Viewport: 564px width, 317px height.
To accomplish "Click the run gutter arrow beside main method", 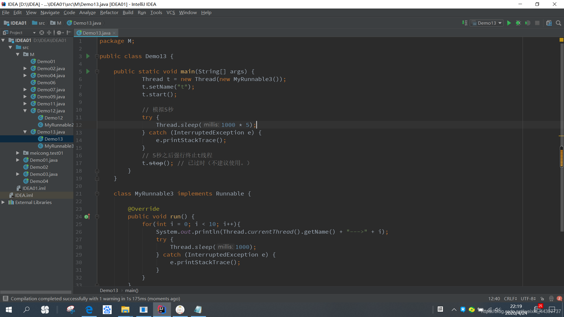I will click(x=88, y=71).
